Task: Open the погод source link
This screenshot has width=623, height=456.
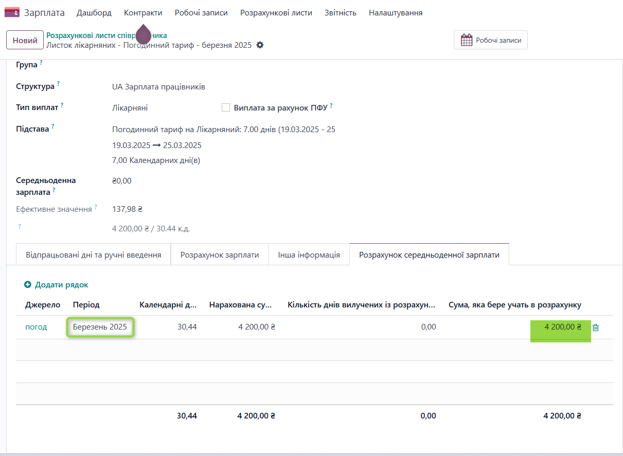Action: (x=36, y=327)
